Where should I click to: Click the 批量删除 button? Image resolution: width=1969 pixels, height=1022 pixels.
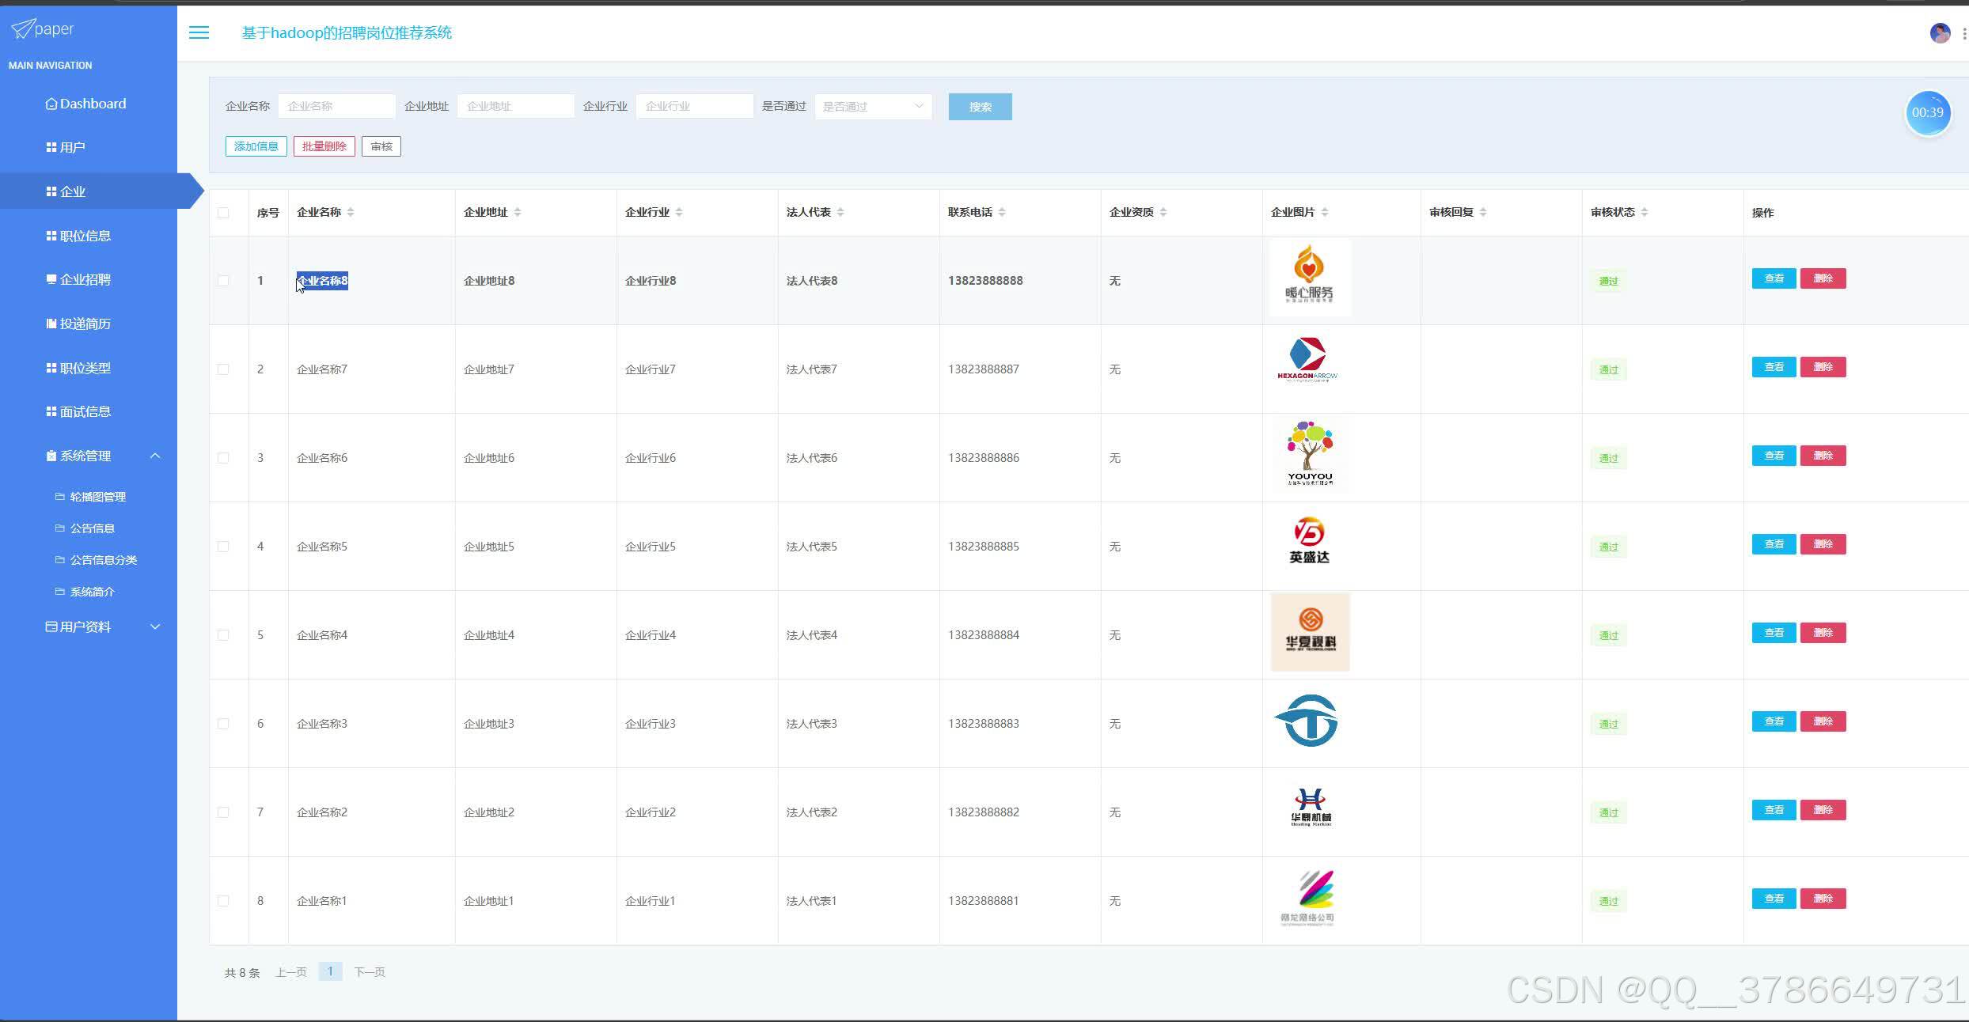324,146
